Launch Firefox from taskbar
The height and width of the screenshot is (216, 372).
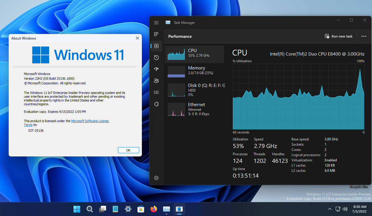coord(154,209)
